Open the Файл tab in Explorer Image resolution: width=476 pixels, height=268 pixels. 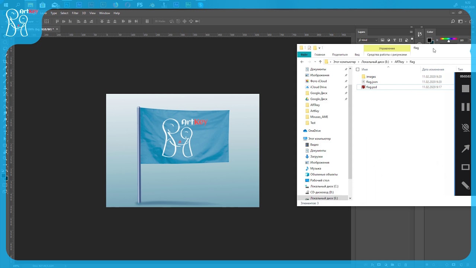point(304,55)
